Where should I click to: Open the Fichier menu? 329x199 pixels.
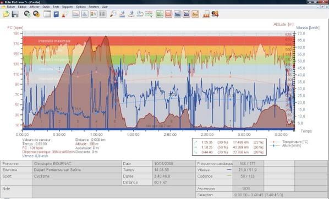pyautogui.click(x=11, y=7)
